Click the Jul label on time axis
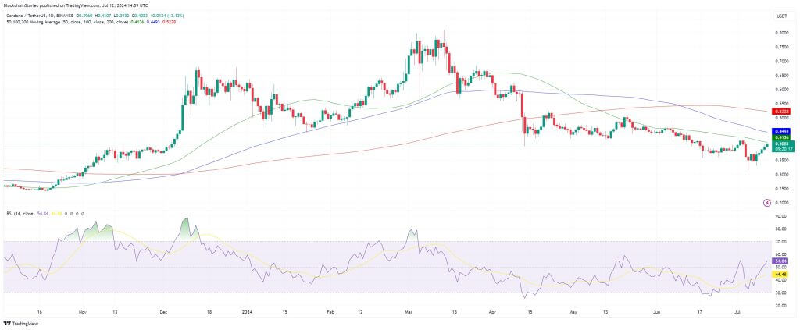Viewport: 800px width, 330px height. (x=737, y=310)
